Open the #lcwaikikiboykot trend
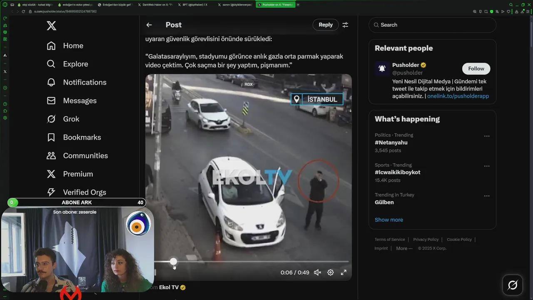 click(x=397, y=172)
